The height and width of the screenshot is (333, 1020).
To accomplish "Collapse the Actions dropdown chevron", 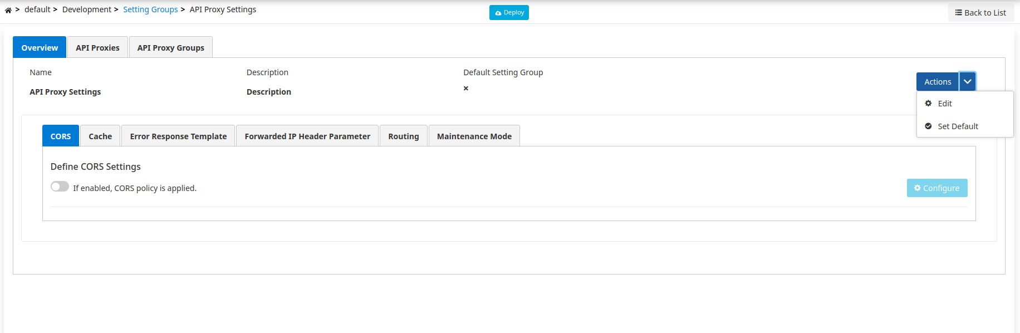I will 968,81.
